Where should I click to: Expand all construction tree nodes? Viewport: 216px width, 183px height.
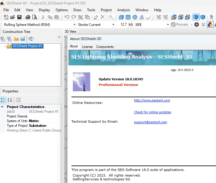coord(2,39)
